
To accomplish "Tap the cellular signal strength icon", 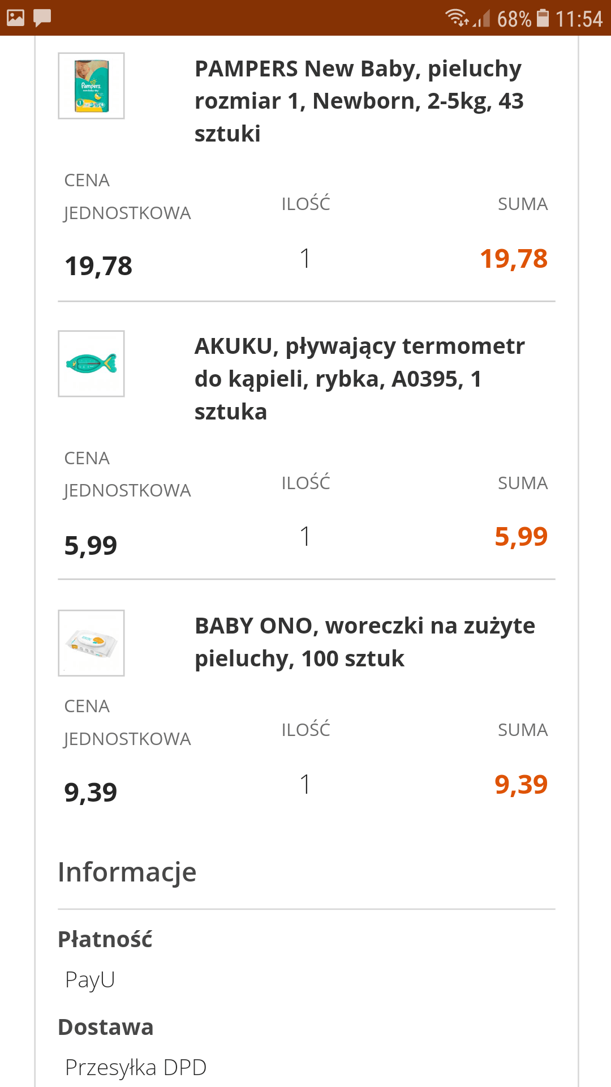I will pos(482,19).
